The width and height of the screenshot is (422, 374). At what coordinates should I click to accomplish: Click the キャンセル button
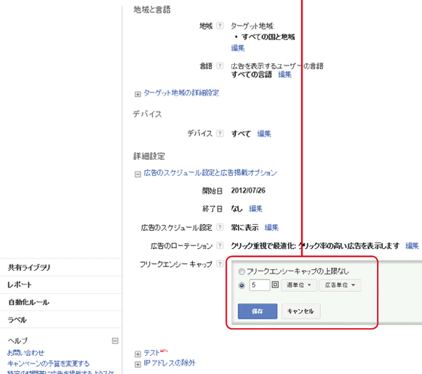coord(301,311)
